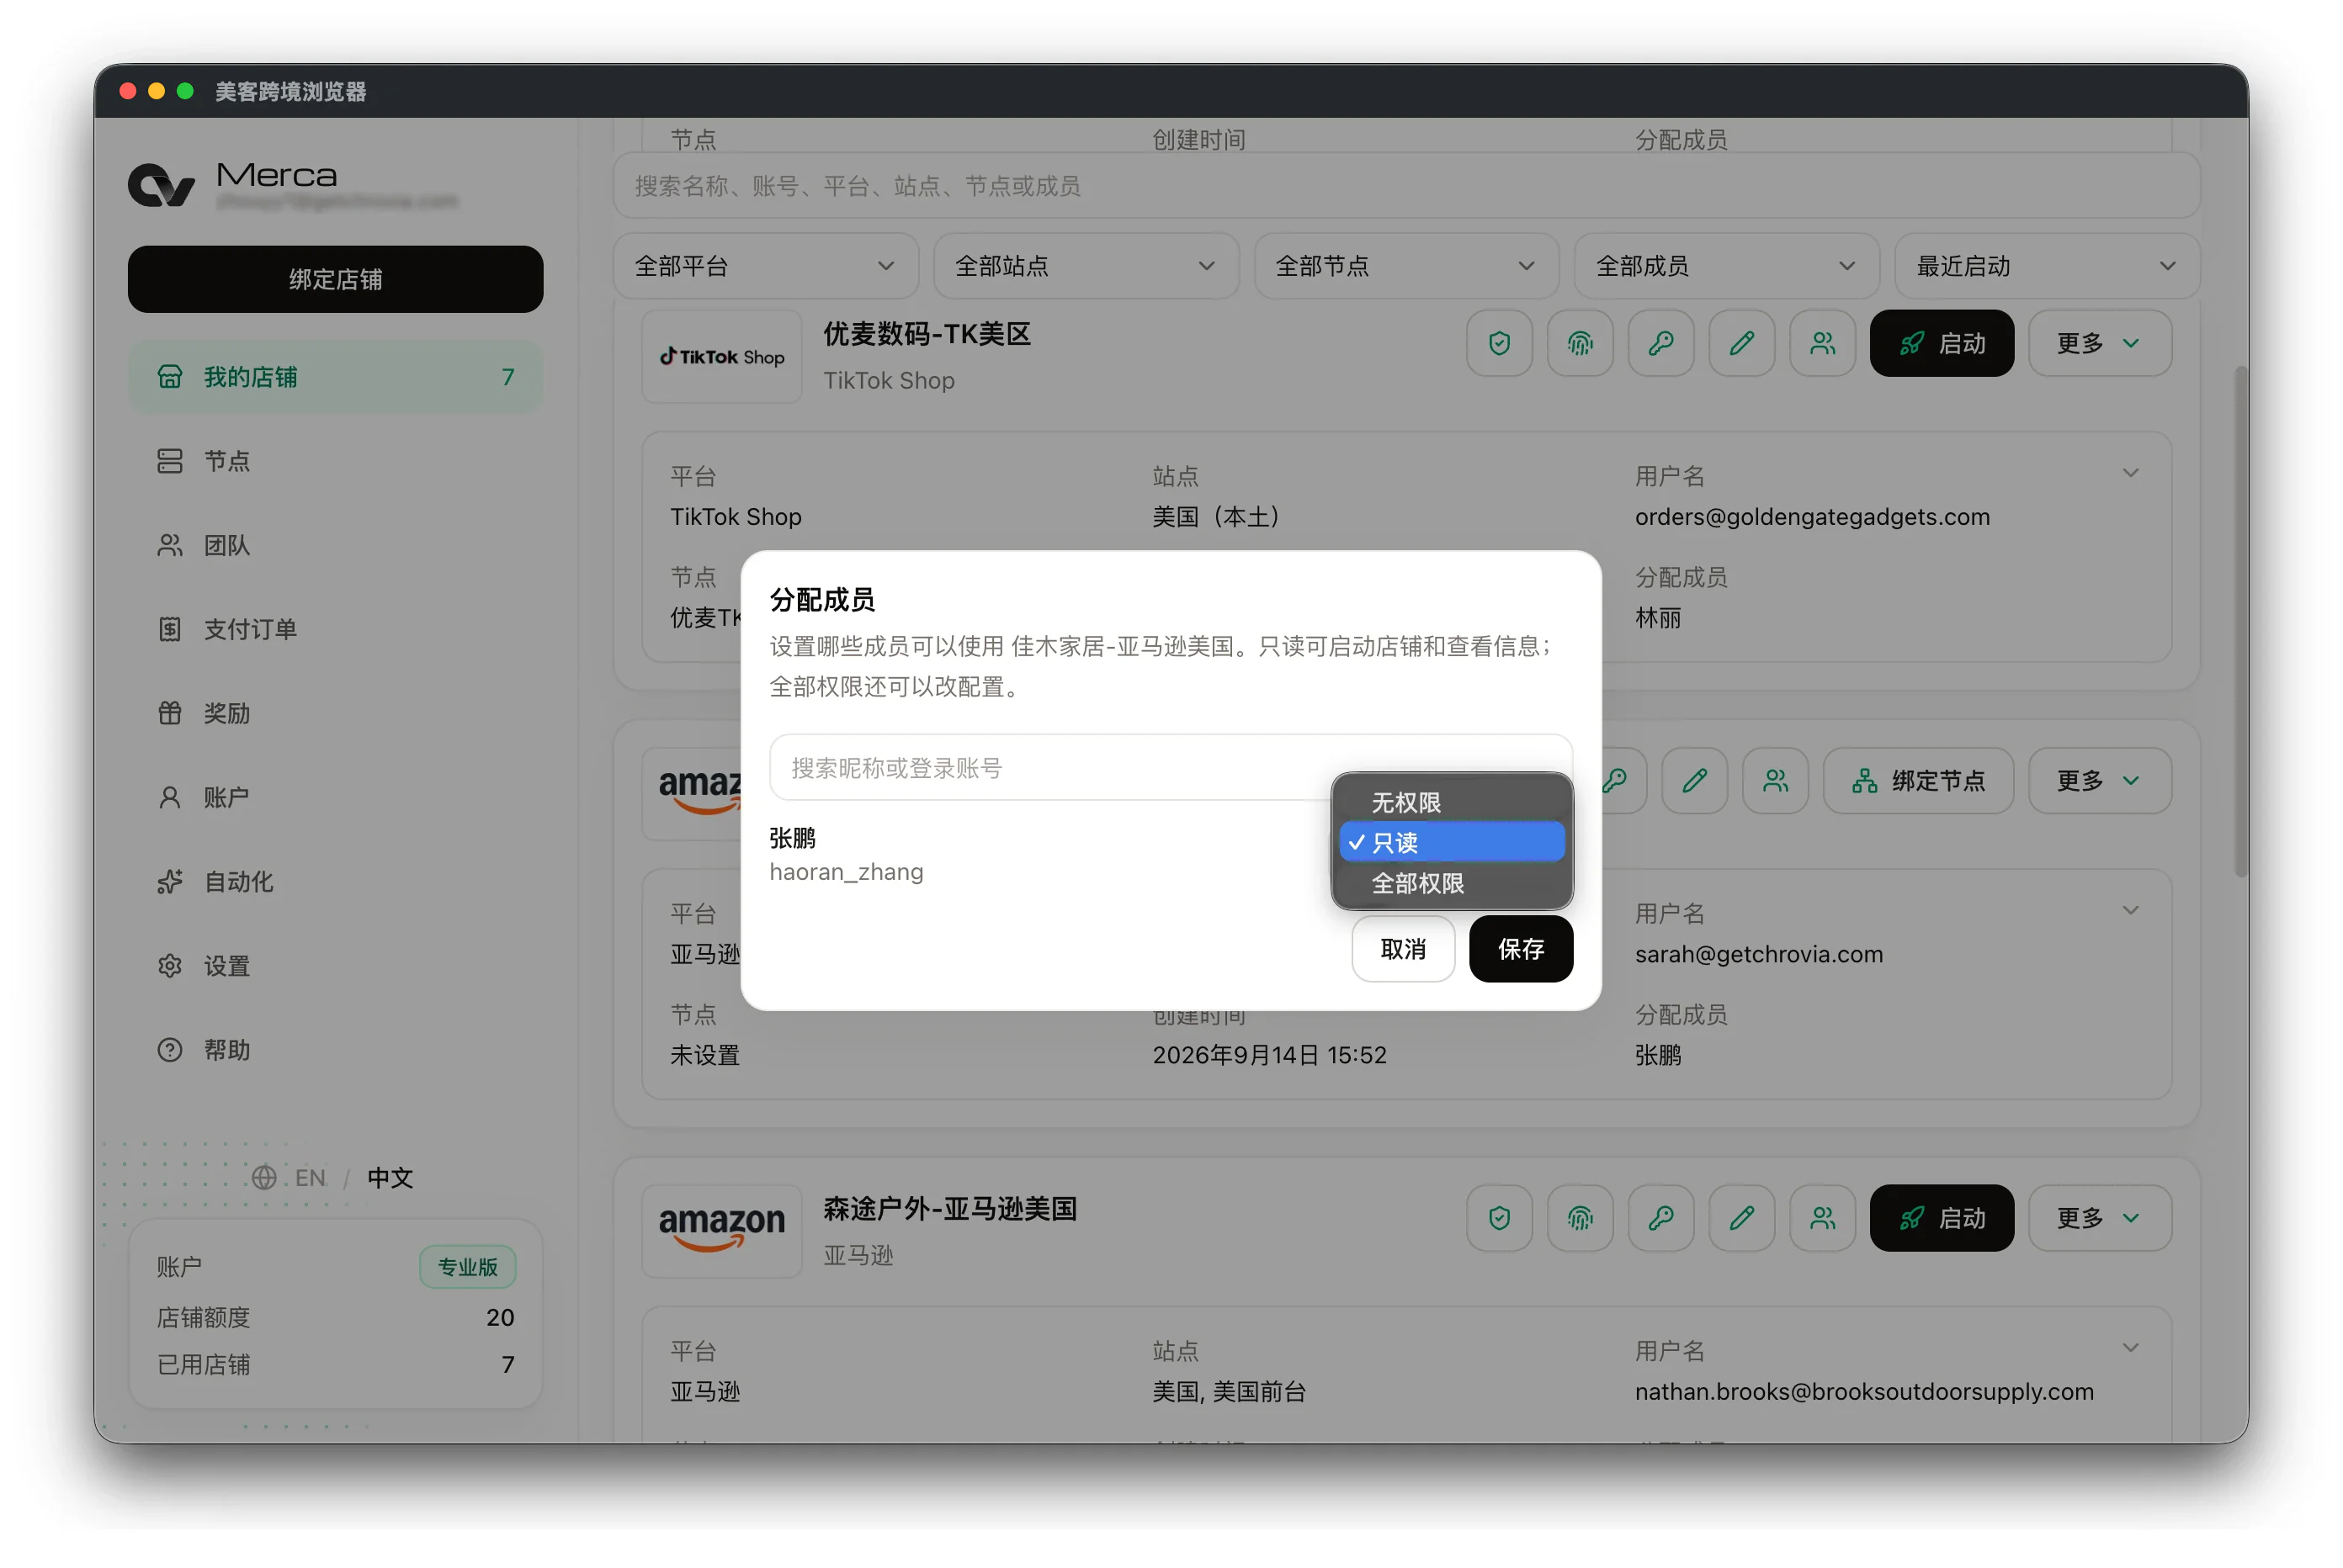Click 取消 in the 分配成员 dialog
The height and width of the screenshot is (1568, 2343).
[1403, 949]
